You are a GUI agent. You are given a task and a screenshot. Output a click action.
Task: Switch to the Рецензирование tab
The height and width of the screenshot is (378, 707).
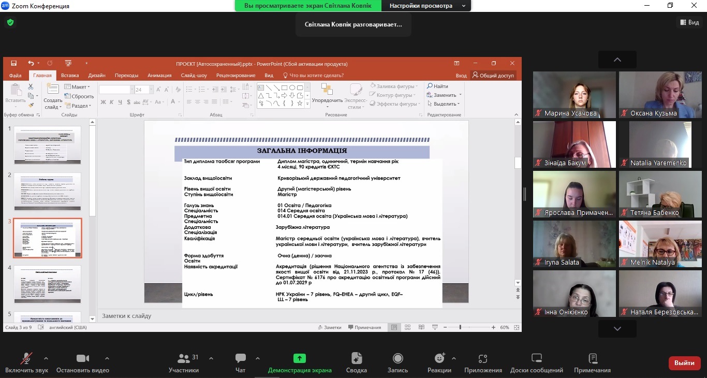235,76
